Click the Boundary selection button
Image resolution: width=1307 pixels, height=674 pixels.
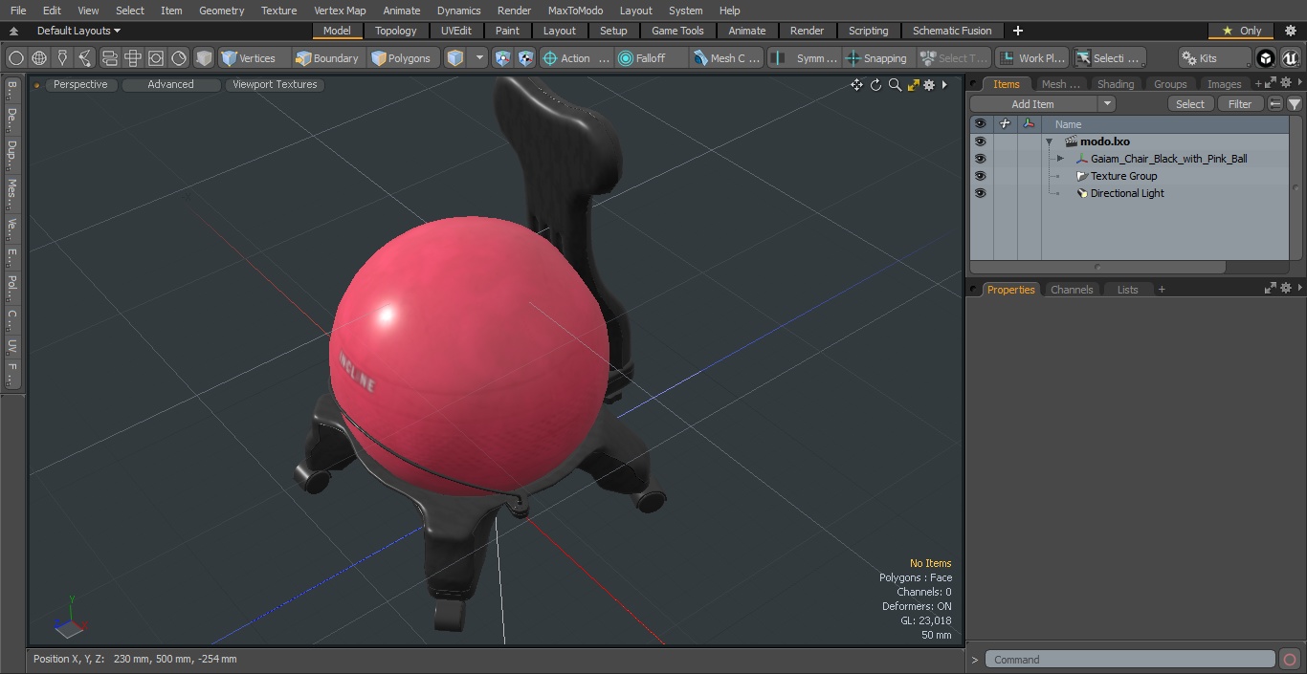(327, 58)
